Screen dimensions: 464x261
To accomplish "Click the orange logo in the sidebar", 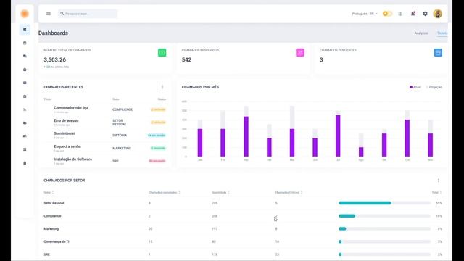I will point(25,14).
